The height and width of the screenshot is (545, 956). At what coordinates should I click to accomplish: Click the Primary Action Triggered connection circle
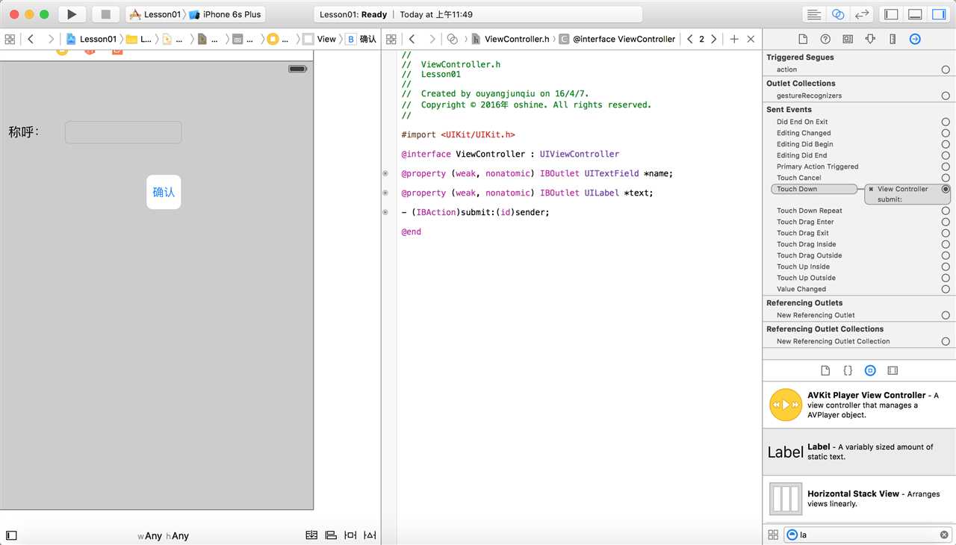(x=946, y=166)
